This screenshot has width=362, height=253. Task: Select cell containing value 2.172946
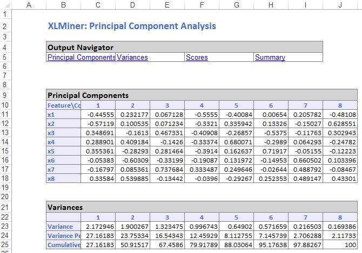(98, 227)
